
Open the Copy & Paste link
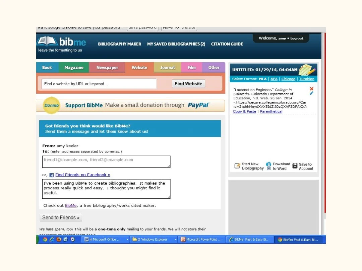[x=244, y=111]
